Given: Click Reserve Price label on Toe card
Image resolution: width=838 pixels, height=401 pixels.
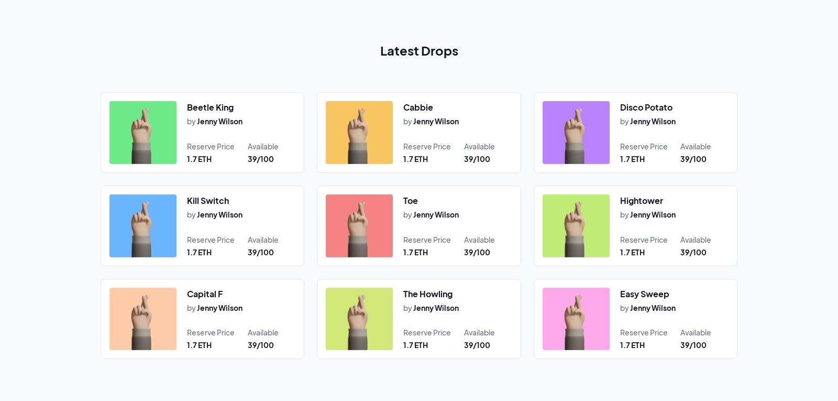Looking at the screenshot, I should point(427,240).
